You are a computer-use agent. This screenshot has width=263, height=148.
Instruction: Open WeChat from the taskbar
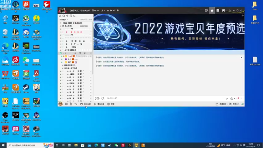click(116, 145)
